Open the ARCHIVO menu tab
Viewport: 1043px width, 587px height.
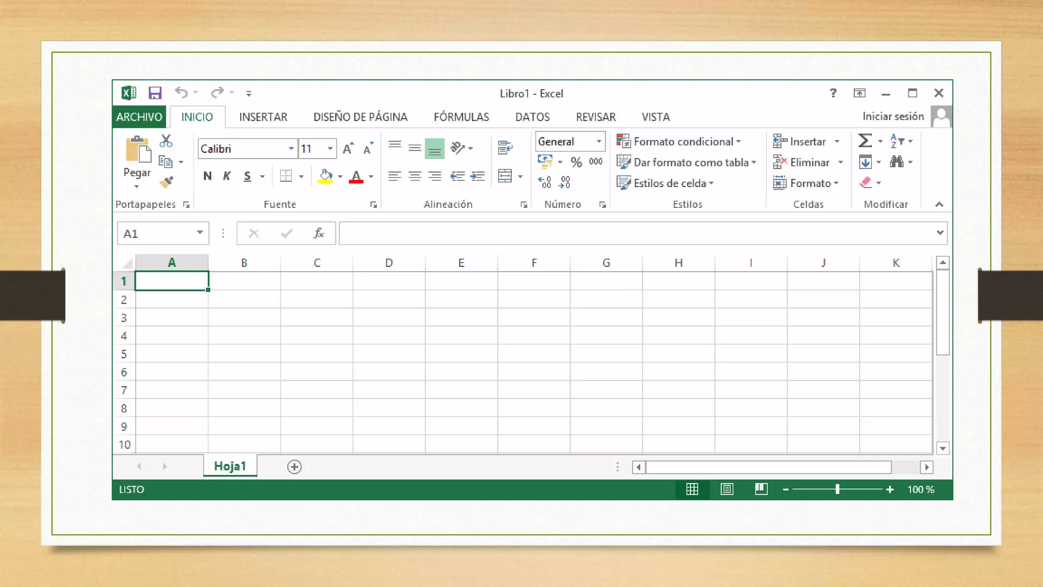click(x=139, y=117)
